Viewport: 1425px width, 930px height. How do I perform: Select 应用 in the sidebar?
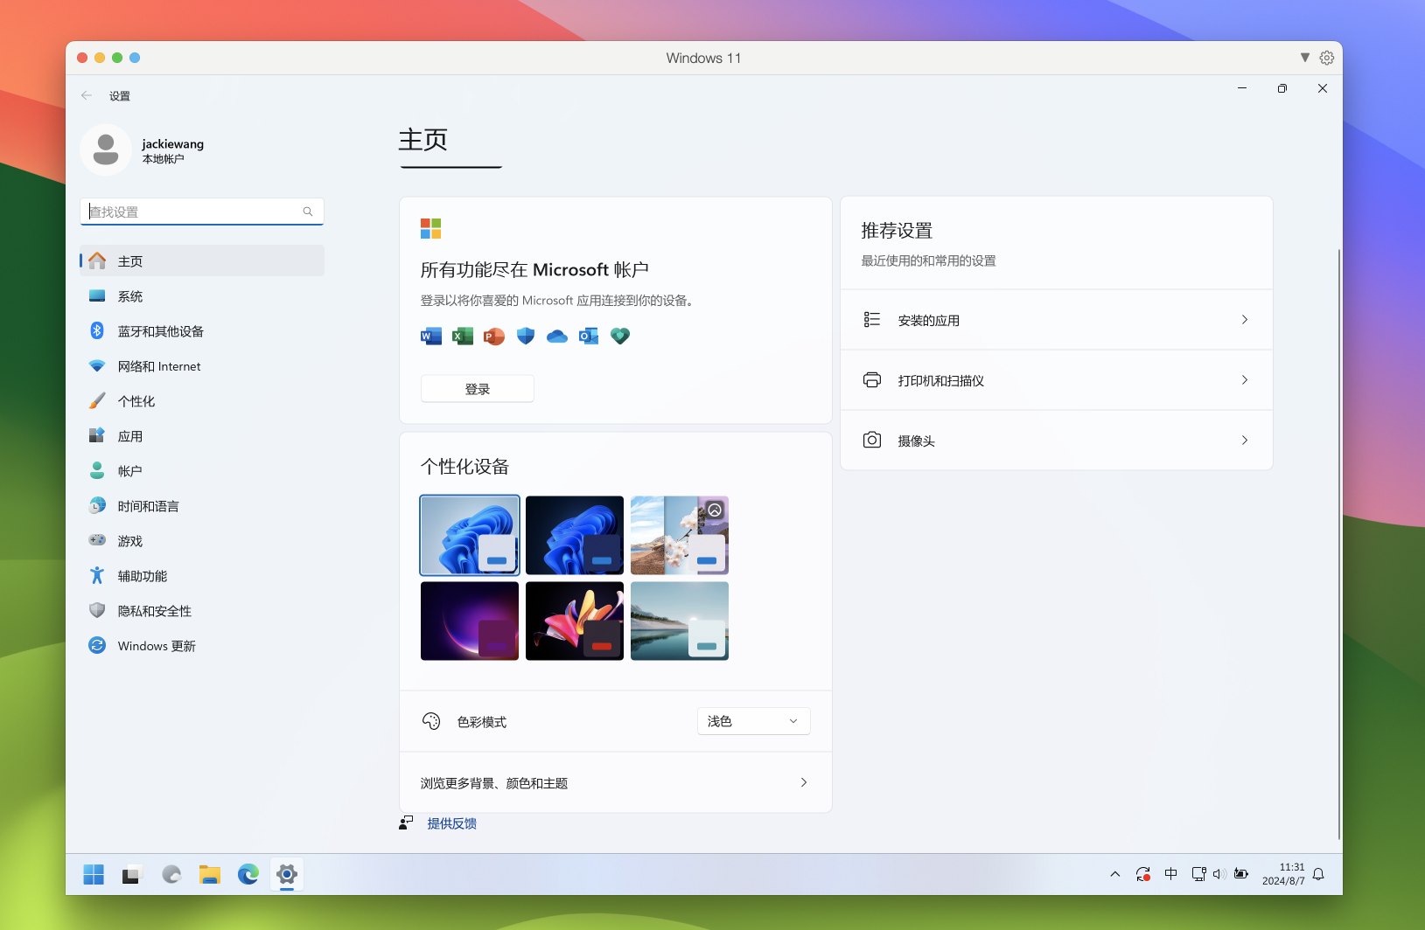point(202,436)
